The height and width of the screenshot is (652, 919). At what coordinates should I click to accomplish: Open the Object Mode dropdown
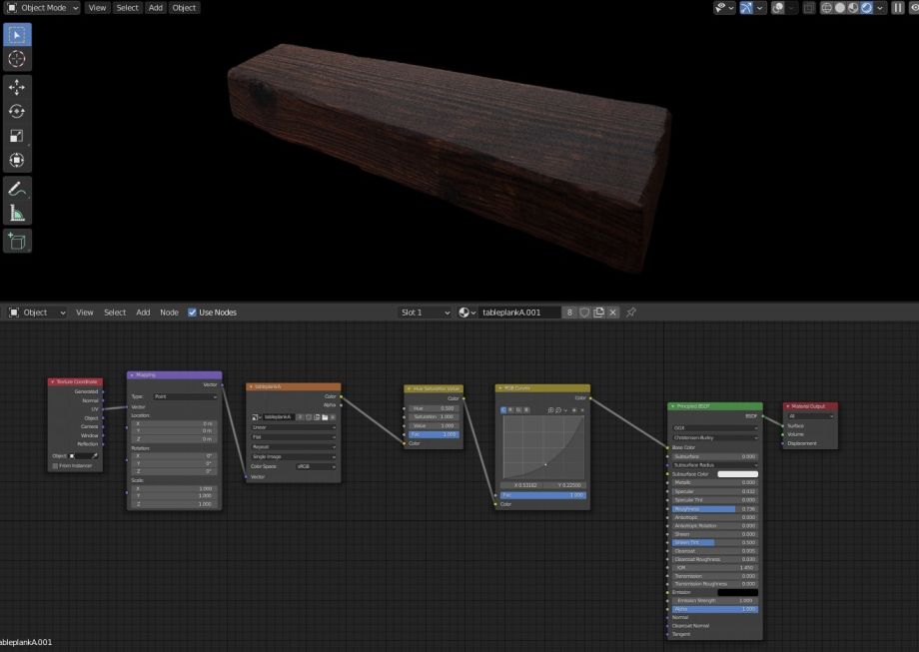pyautogui.click(x=43, y=8)
